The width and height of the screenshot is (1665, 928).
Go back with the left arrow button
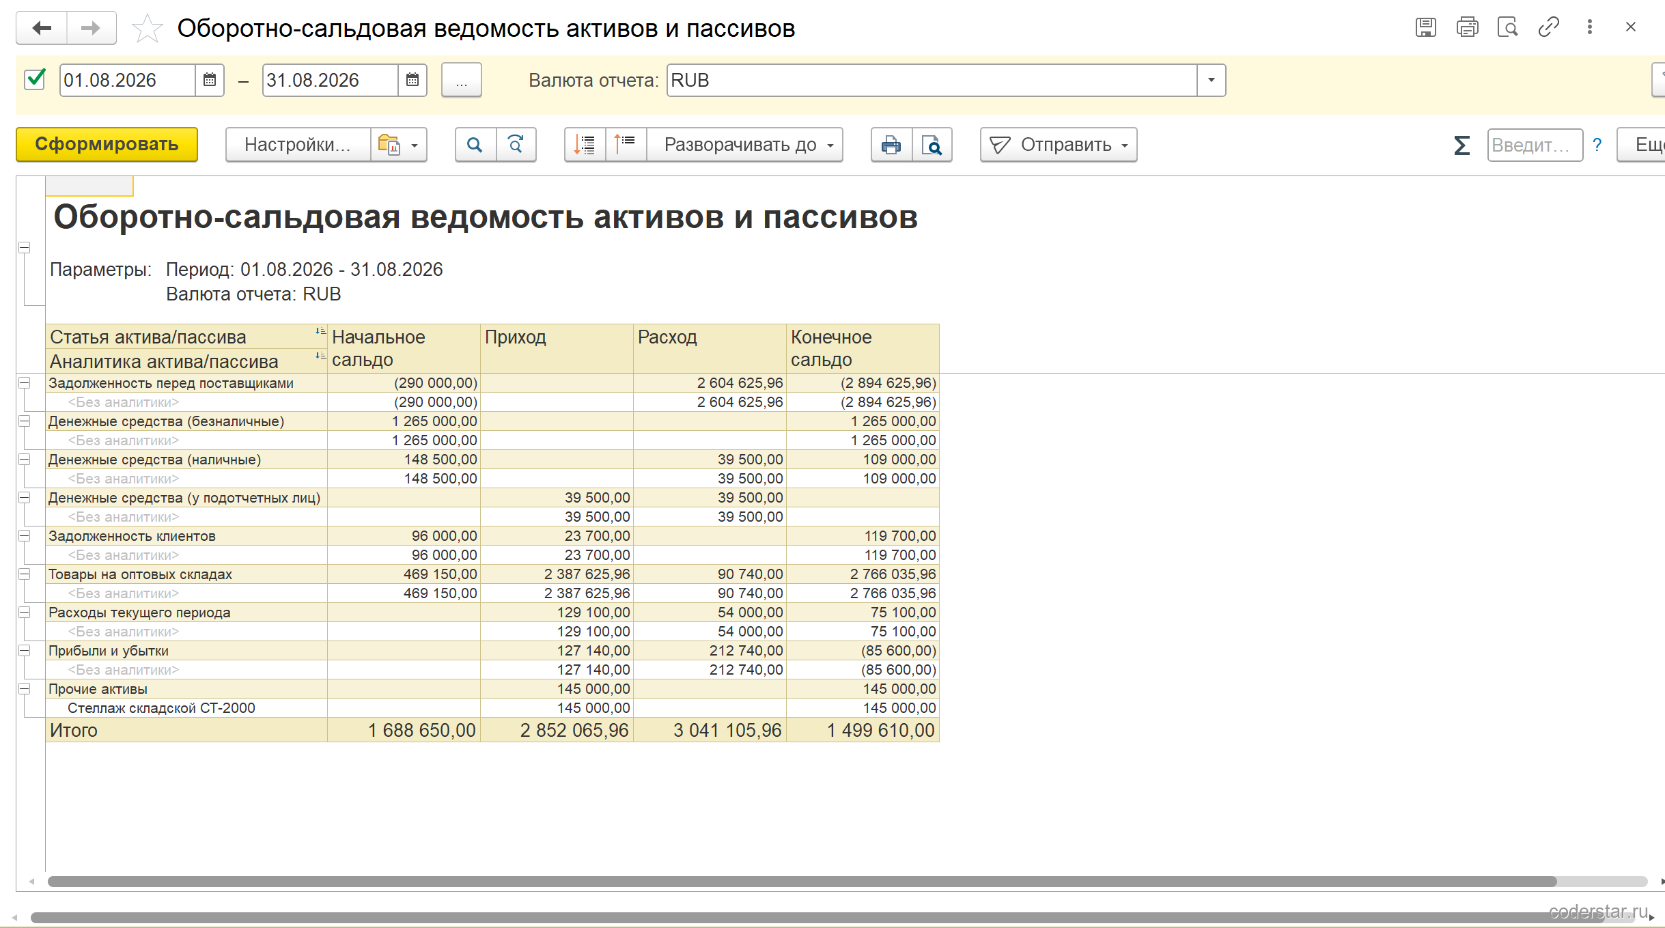click(x=42, y=28)
